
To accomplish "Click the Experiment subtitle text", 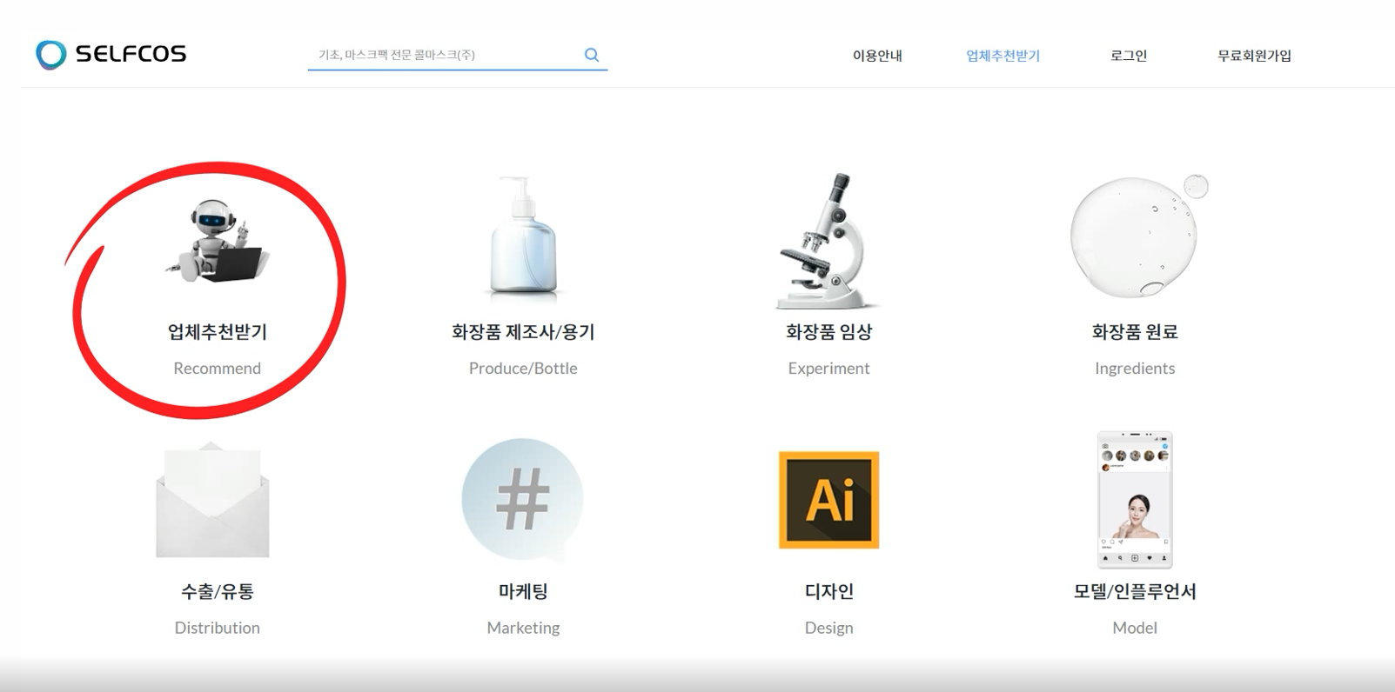I will (x=828, y=369).
